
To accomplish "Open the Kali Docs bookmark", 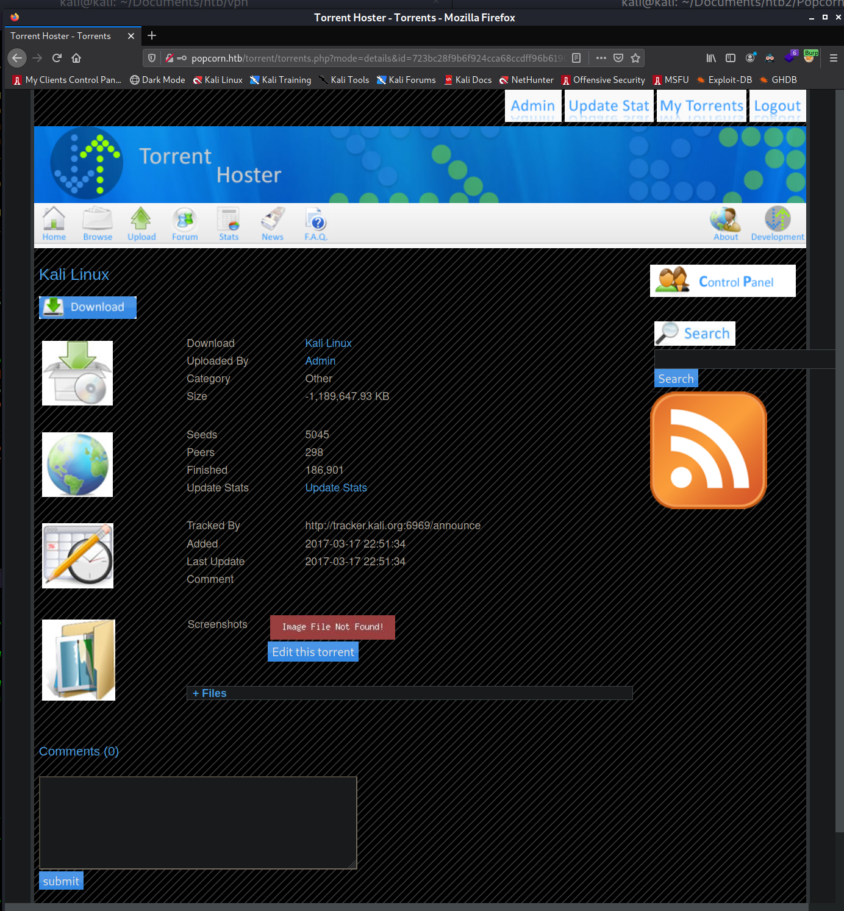I will pyautogui.click(x=468, y=80).
